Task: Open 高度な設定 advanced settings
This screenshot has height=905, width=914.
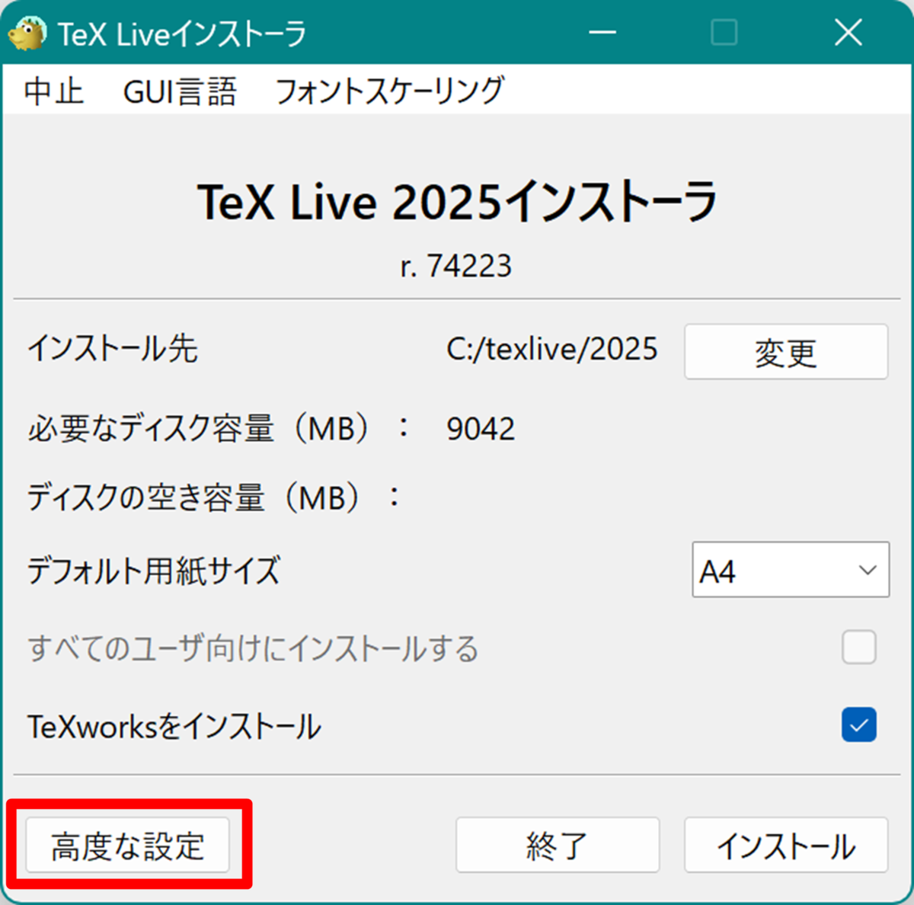Action: [x=128, y=846]
